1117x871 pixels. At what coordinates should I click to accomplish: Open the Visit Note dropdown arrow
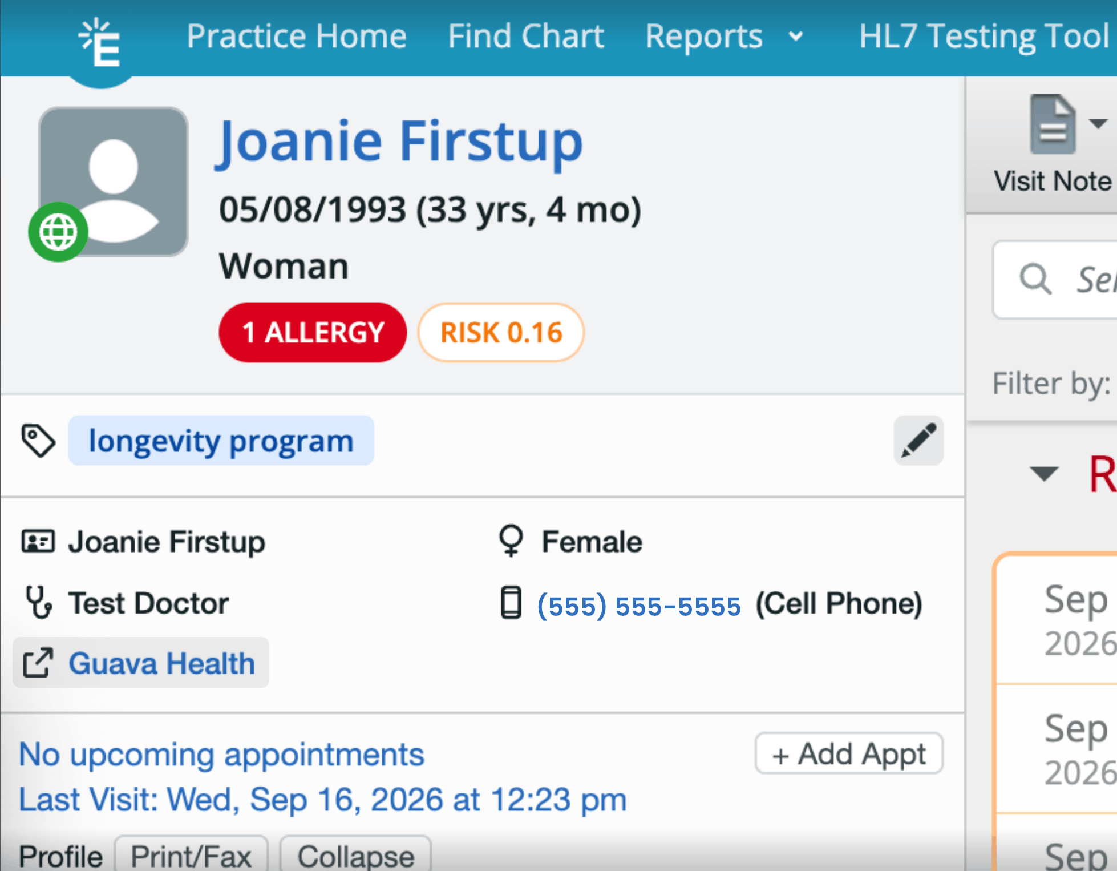pos(1098,123)
